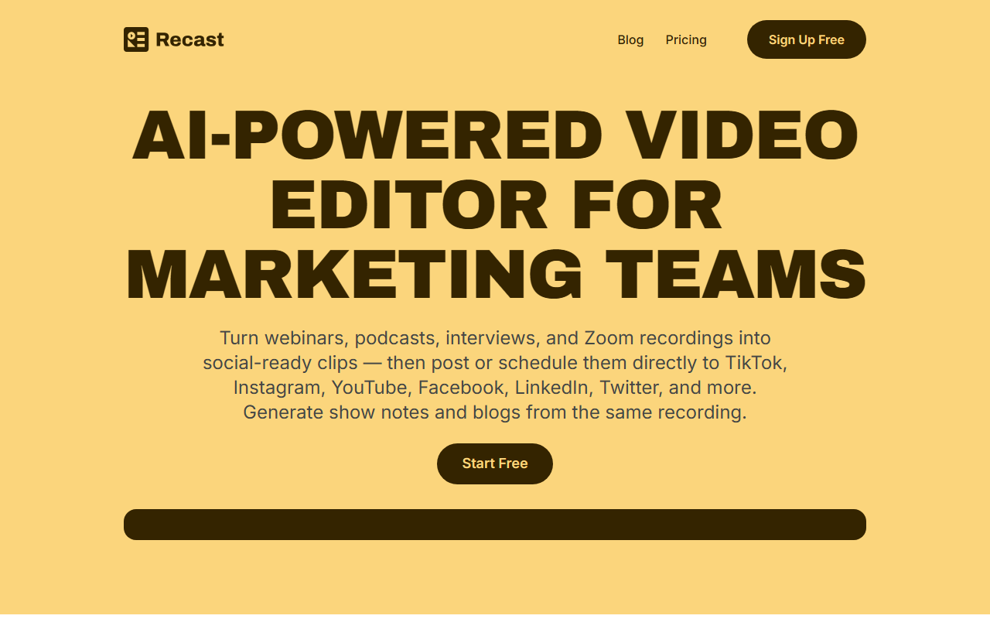
Task: Click the 'EDITOR FOR' headline line
Action: pos(495,205)
